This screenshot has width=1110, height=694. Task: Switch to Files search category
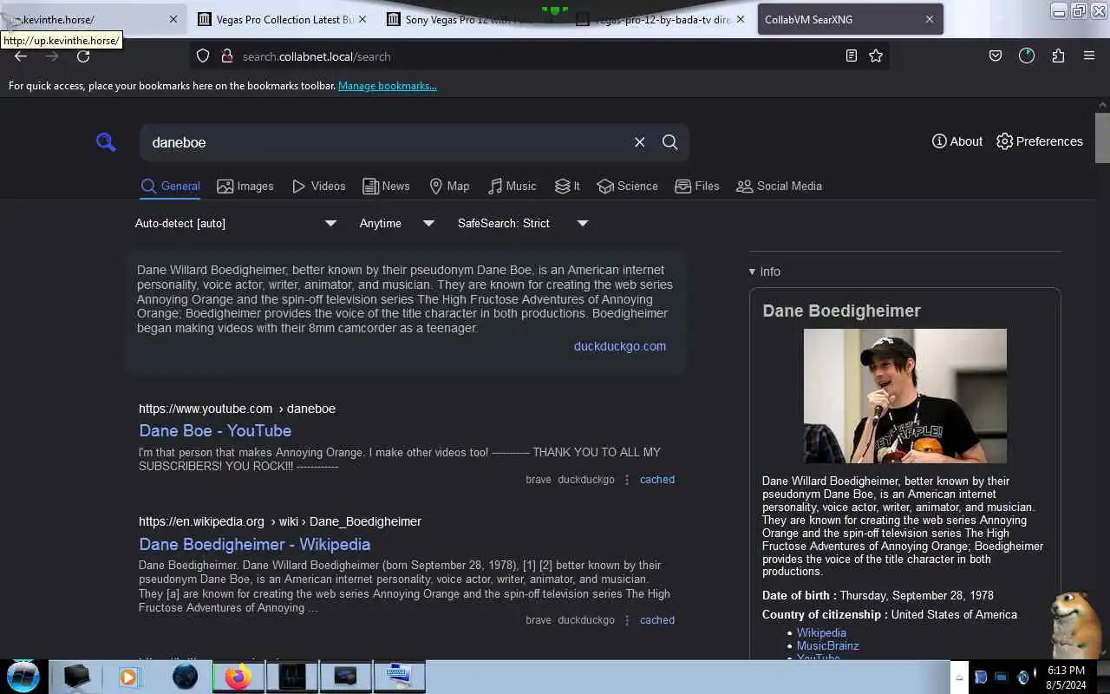coord(697,186)
